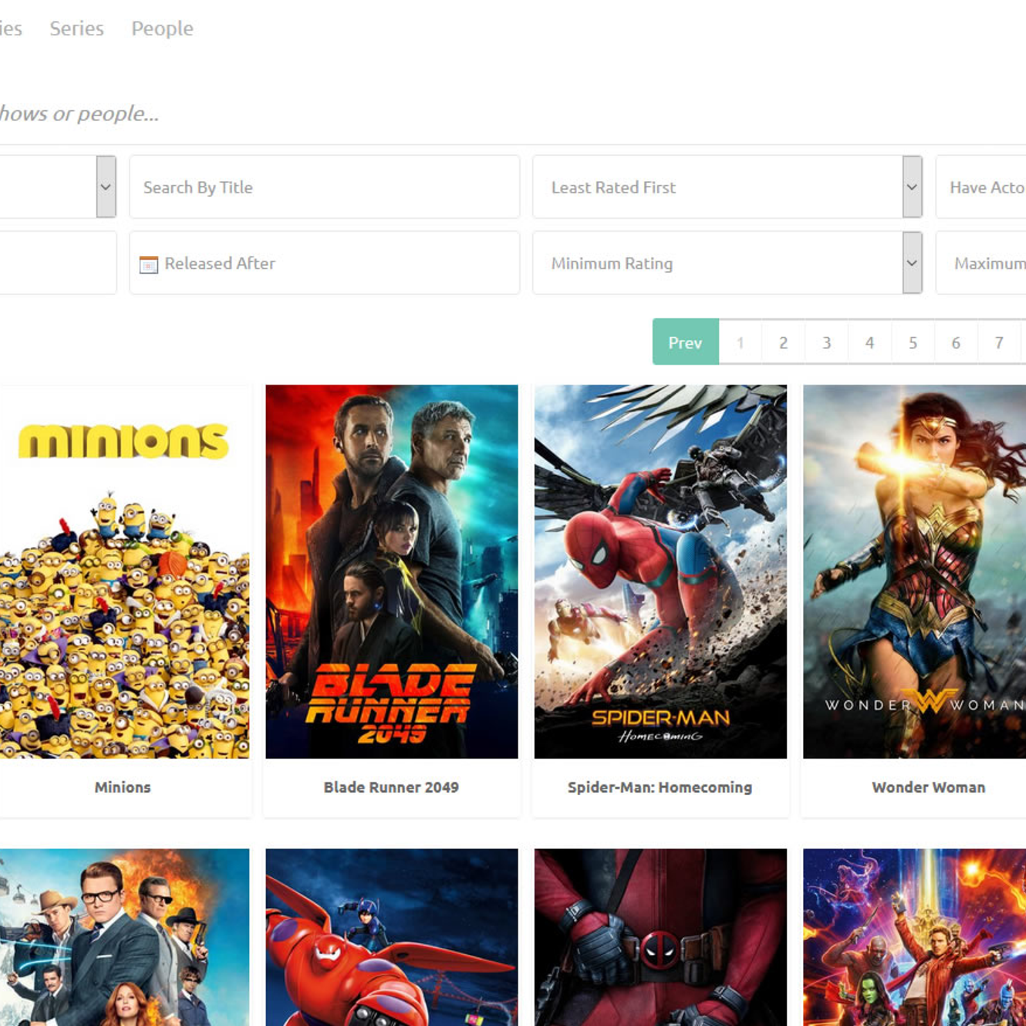This screenshot has height=1026, width=1026.
Task: Click the Minions title link
Action: click(x=122, y=787)
